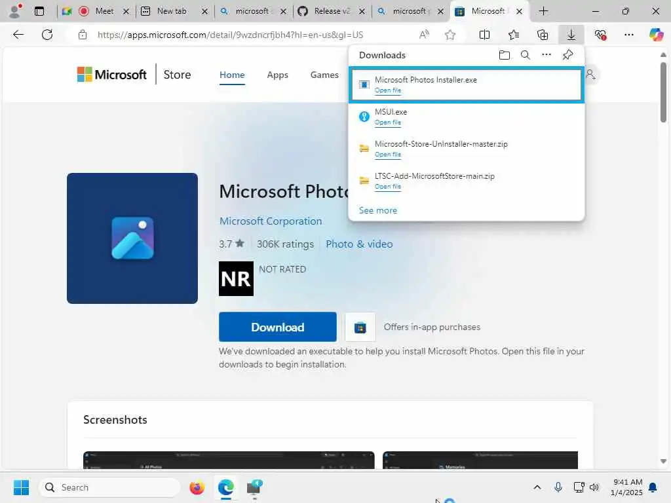The image size is (671, 503).
Task: Open file for Microsoft Photos Installer.exe
Action: [388, 90]
